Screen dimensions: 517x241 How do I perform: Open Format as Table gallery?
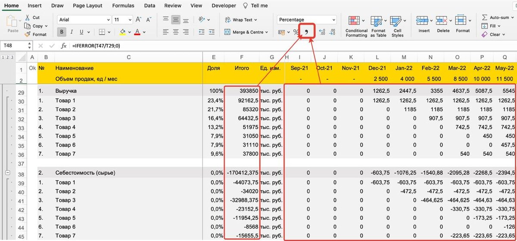coord(378,26)
